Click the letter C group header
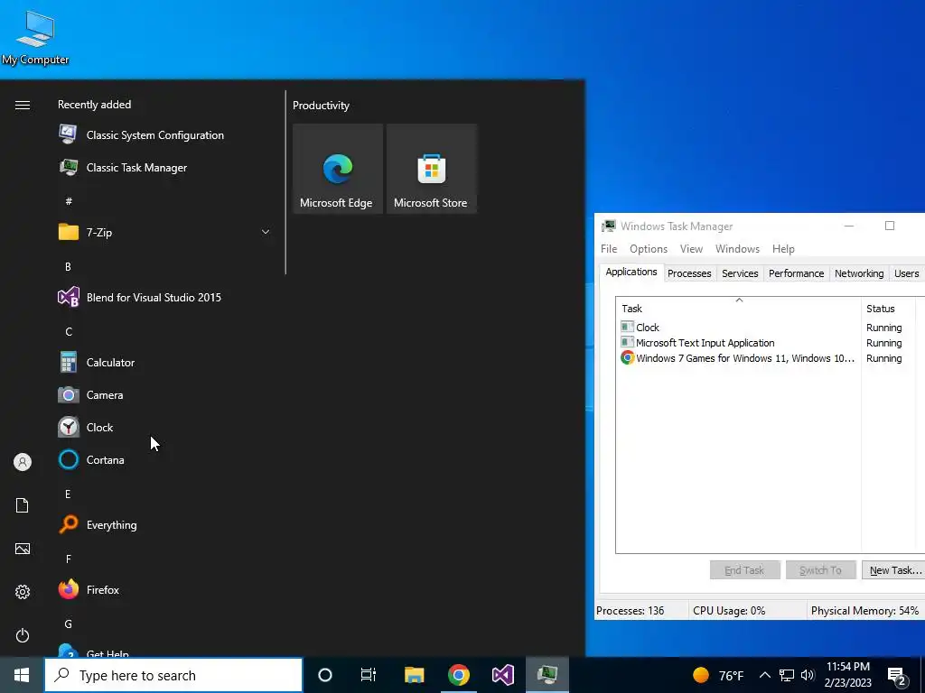The height and width of the screenshot is (693, 925). [69, 332]
